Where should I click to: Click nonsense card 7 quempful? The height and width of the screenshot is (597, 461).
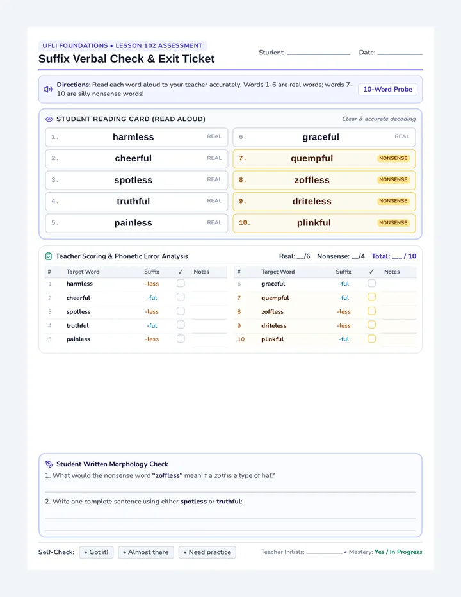coord(324,158)
